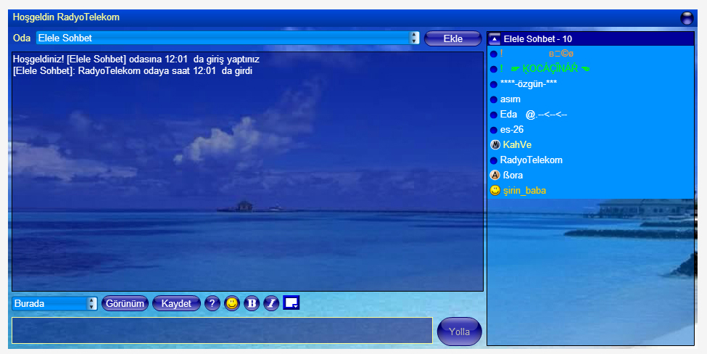Open the text color picker swatch
Image resolution: width=707 pixels, height=354 pixels.
(292, 303)
